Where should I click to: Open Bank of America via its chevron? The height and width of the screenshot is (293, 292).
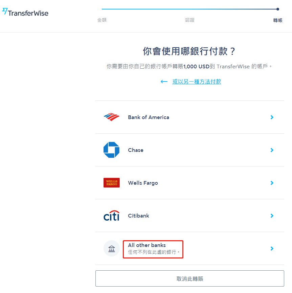coord(272,117)
